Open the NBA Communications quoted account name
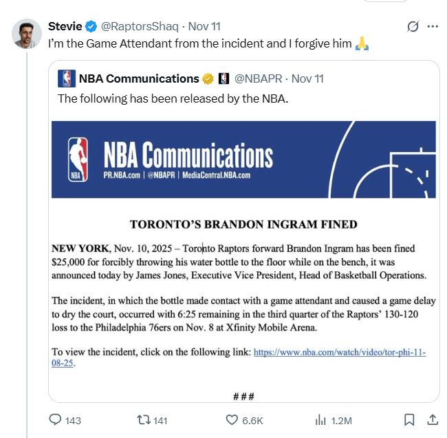 point(138,79)
